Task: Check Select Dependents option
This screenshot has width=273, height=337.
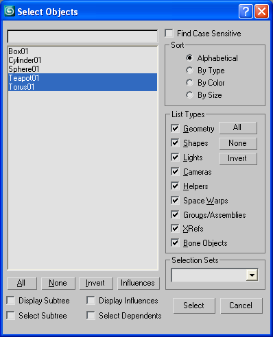Action: tap(91, 316)
